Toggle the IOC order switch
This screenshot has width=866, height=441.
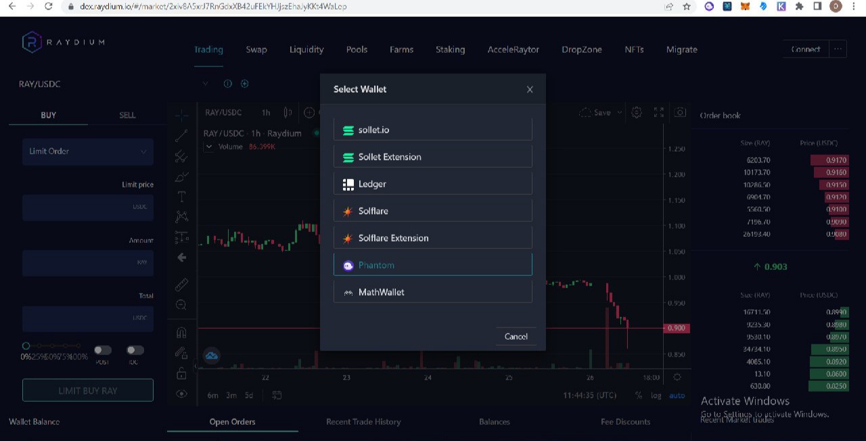click(x=135, y=350)
